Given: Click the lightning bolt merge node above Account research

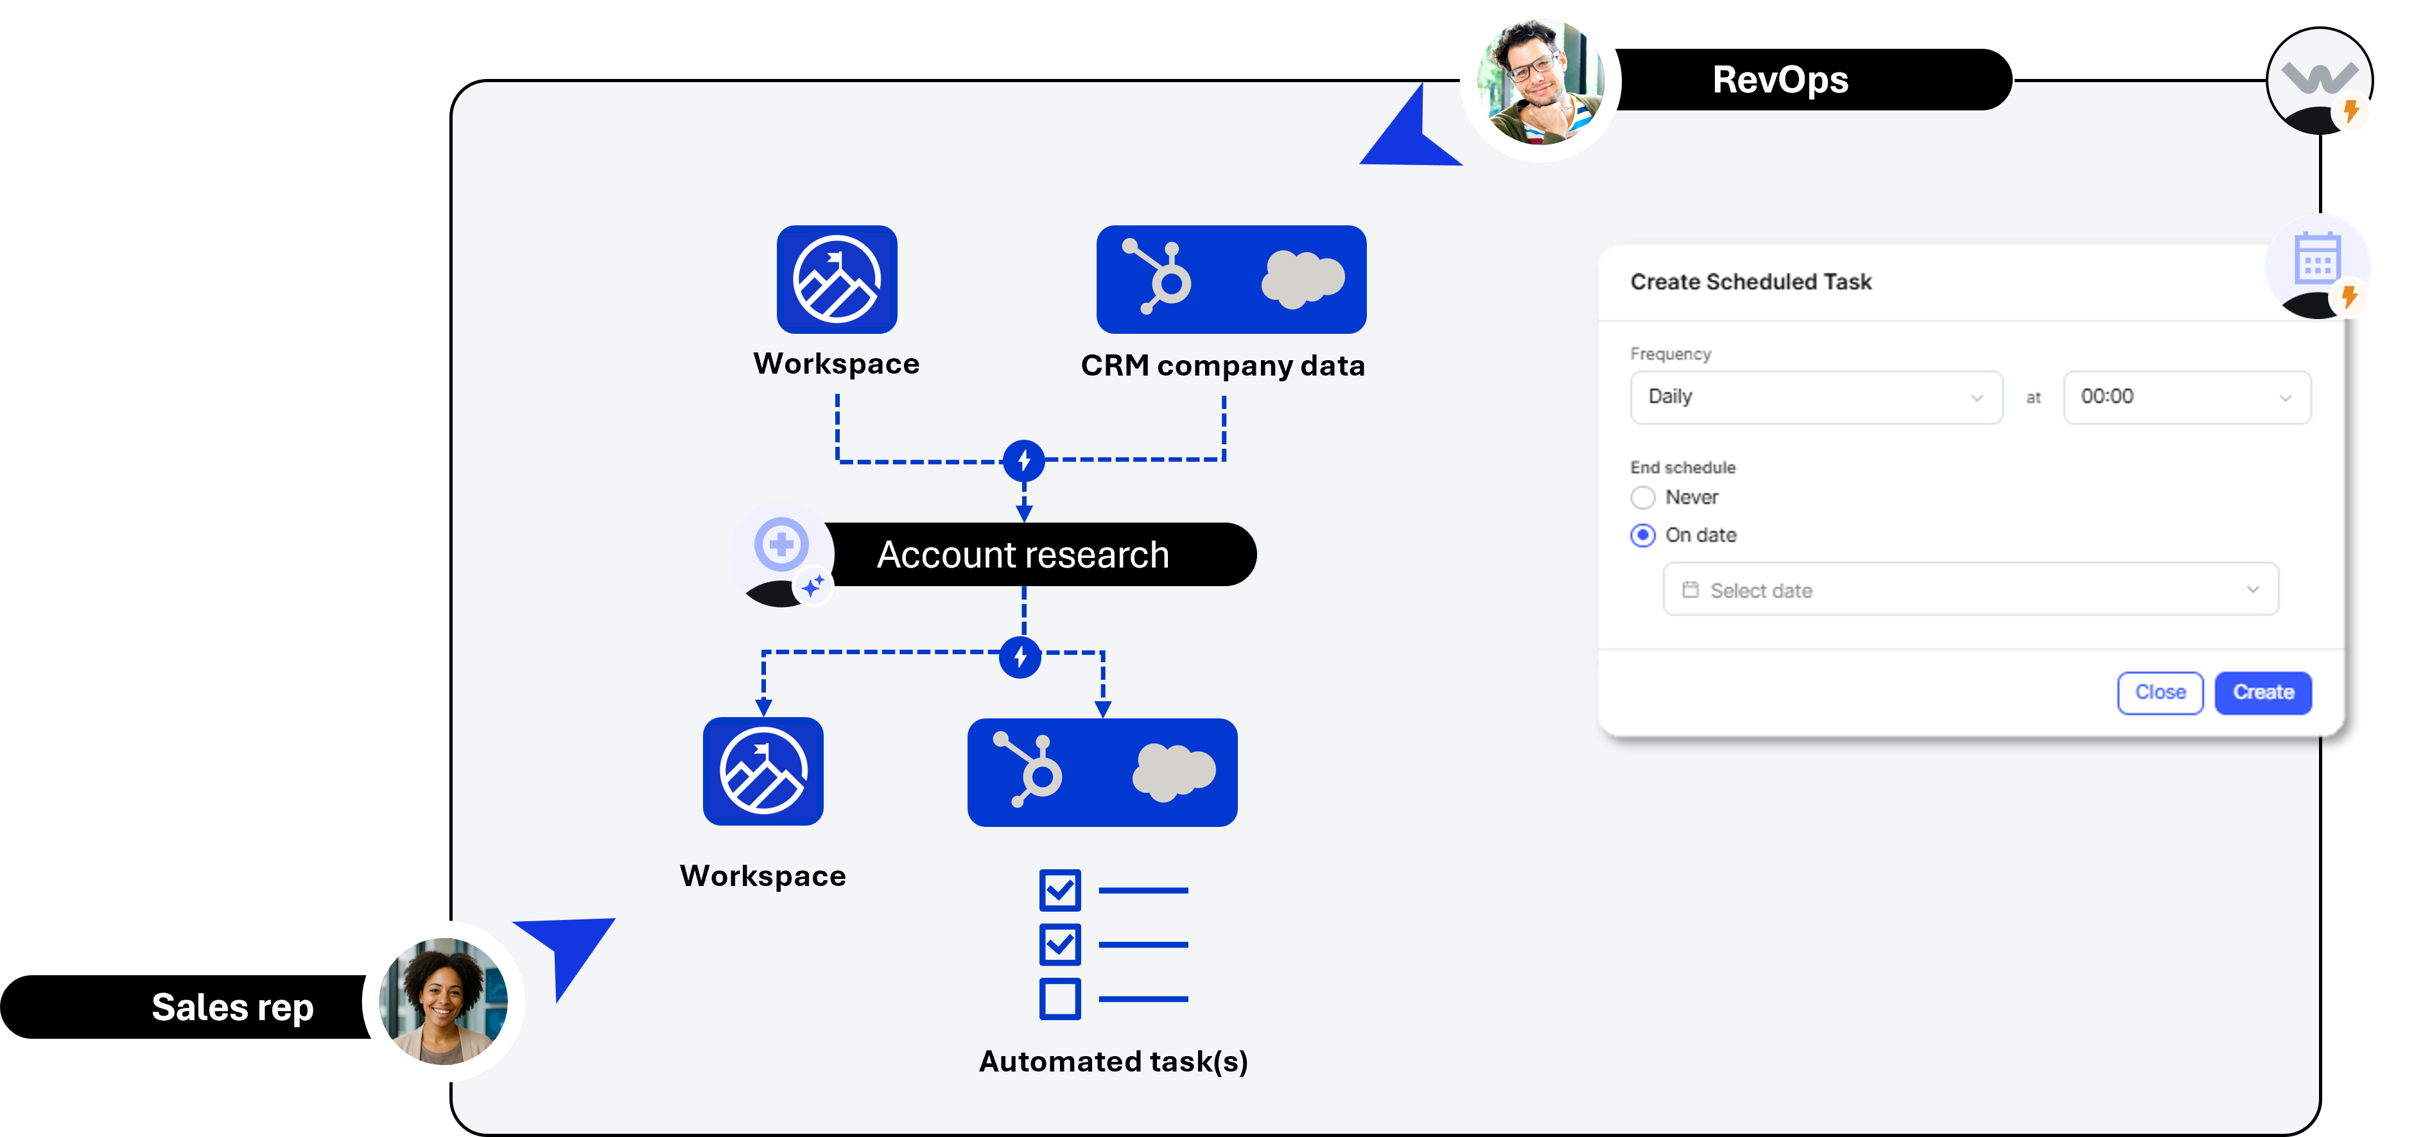Looking at the screenshot, I should coord(1023,462).
